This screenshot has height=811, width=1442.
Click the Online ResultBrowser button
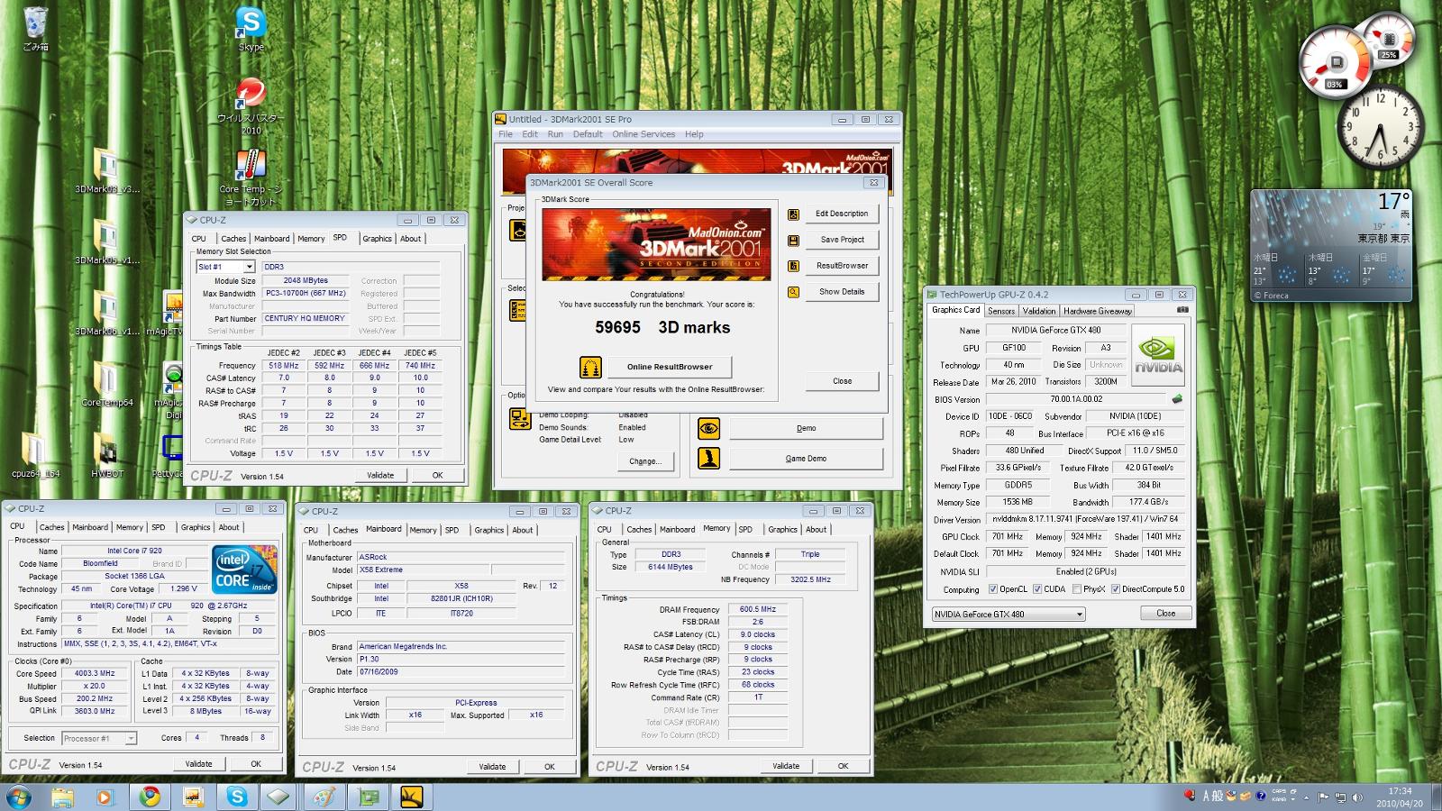pyautogui.click(x=669, y=367)
